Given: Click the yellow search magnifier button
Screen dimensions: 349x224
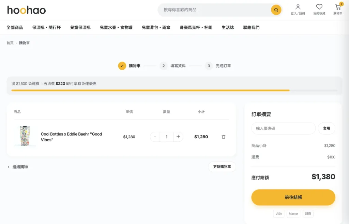Looking at the screenshot, I should (276, 10).
